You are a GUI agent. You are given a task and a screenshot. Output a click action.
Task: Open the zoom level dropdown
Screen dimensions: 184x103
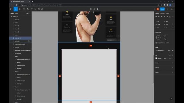tap(172, 9)
